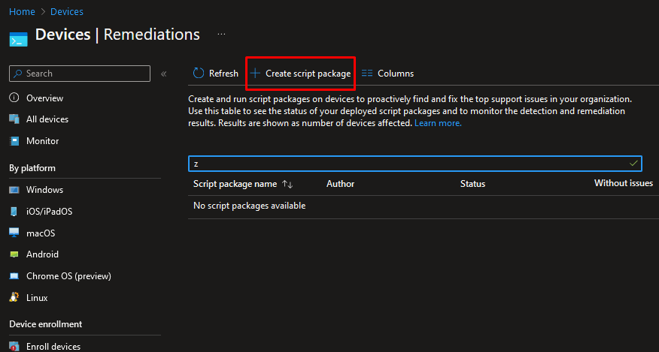This screenshot has width=659, height=352.
Task: Click the Without issues column header
Action: (624, 183)
